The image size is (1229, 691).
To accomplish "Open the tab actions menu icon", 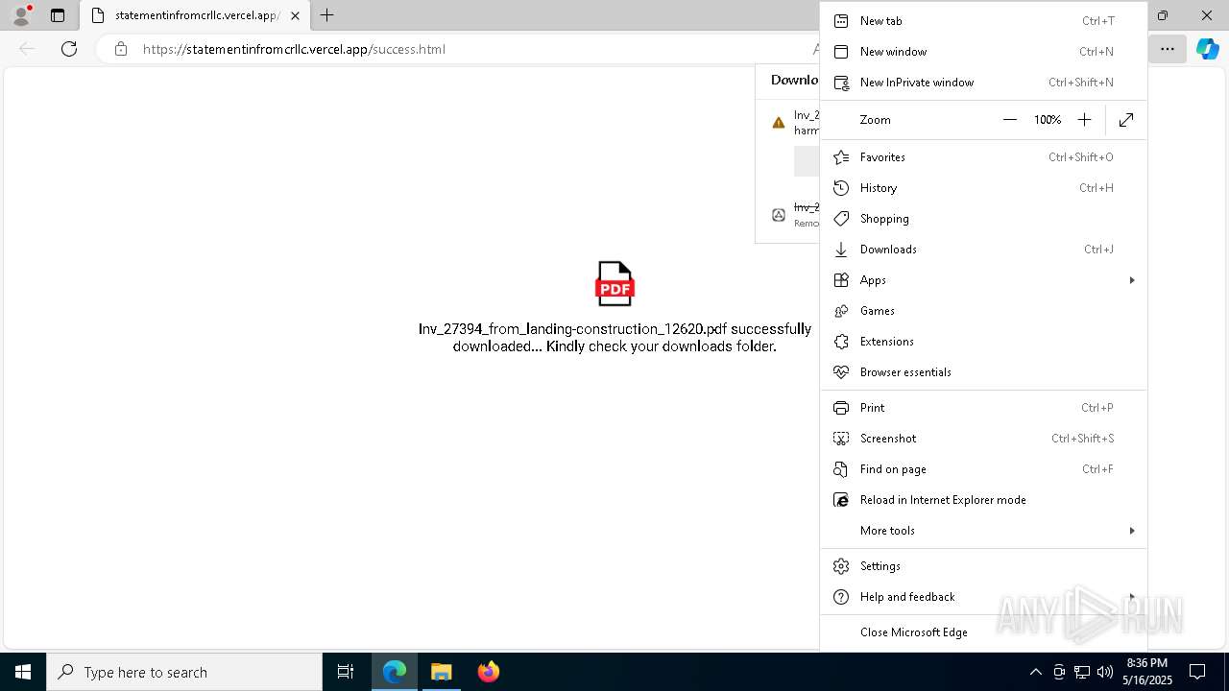I will point(58,15).
